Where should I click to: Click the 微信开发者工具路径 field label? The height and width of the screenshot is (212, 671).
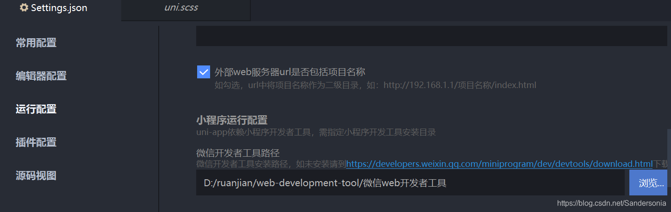click(238, 153)
